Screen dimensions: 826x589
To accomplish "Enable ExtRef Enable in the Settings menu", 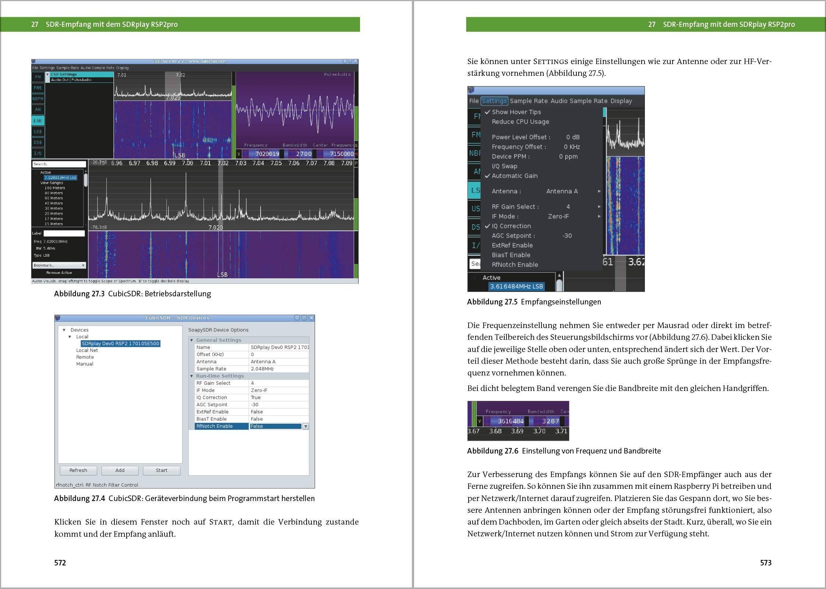I will click(x=512, y=245).
